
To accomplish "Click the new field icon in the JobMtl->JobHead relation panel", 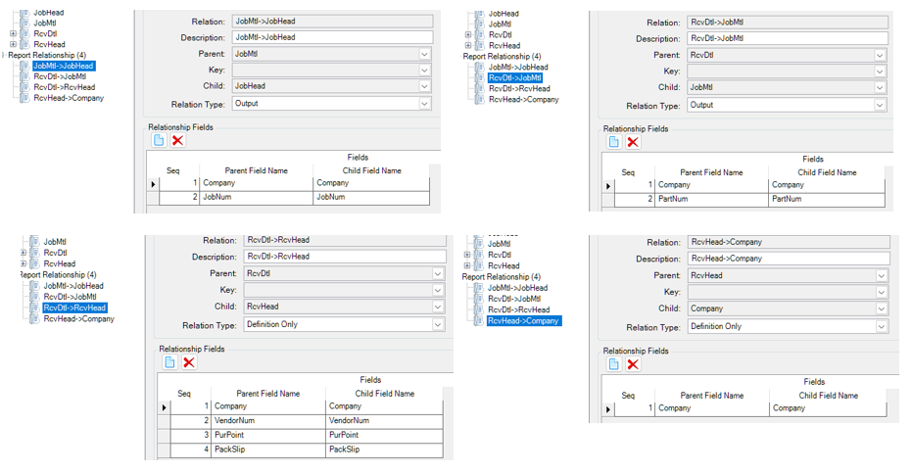I will [159, 140].
